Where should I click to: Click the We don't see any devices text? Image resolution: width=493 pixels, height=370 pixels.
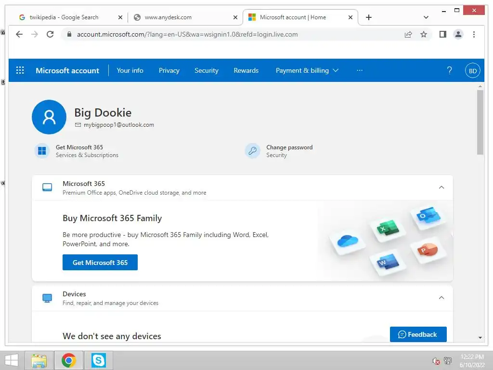tap(112, 336)
